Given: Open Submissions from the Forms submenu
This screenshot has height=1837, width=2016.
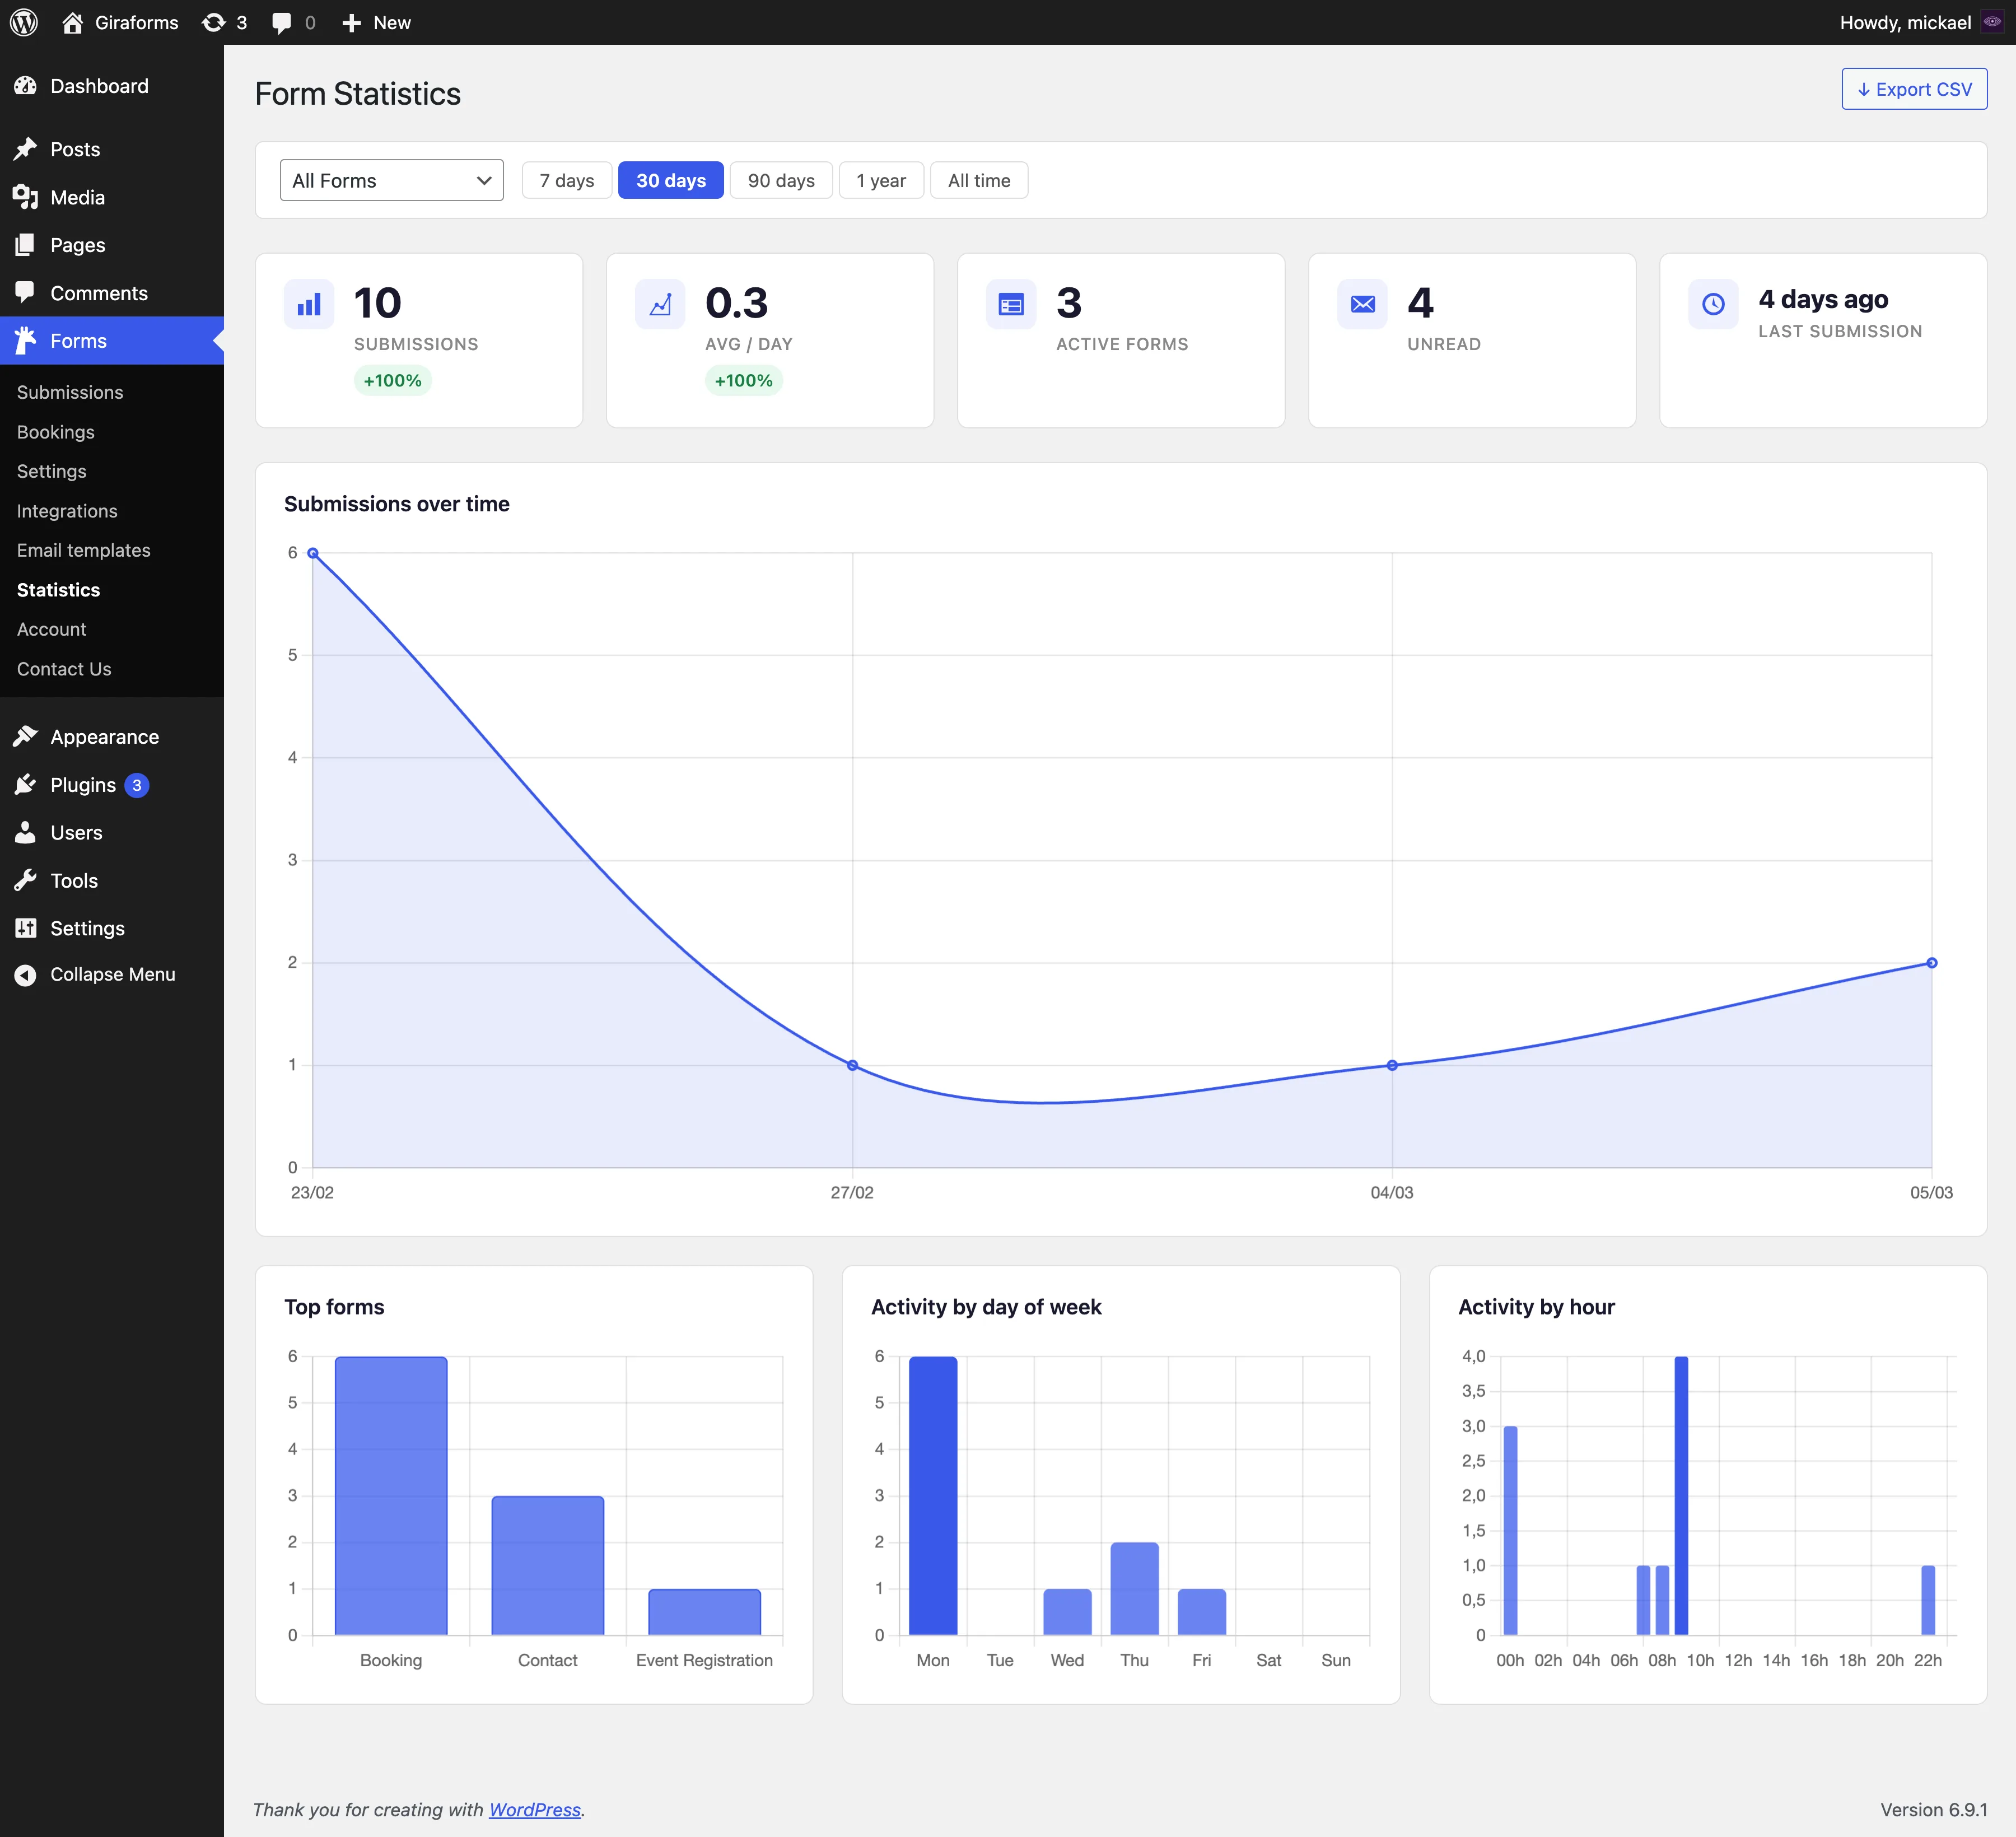Looking at the screenshot, I should (69, 392).
